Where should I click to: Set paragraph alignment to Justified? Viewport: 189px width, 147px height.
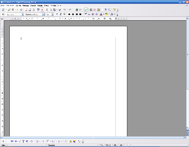80,14
